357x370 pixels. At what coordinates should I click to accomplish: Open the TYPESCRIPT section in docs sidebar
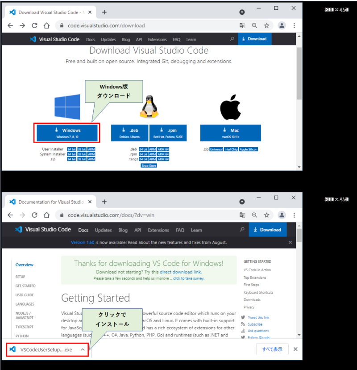pos(25,327)
